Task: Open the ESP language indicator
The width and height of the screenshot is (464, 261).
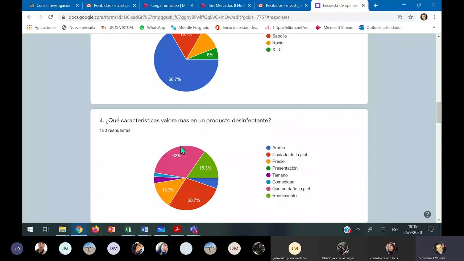Action: [395, 229]
